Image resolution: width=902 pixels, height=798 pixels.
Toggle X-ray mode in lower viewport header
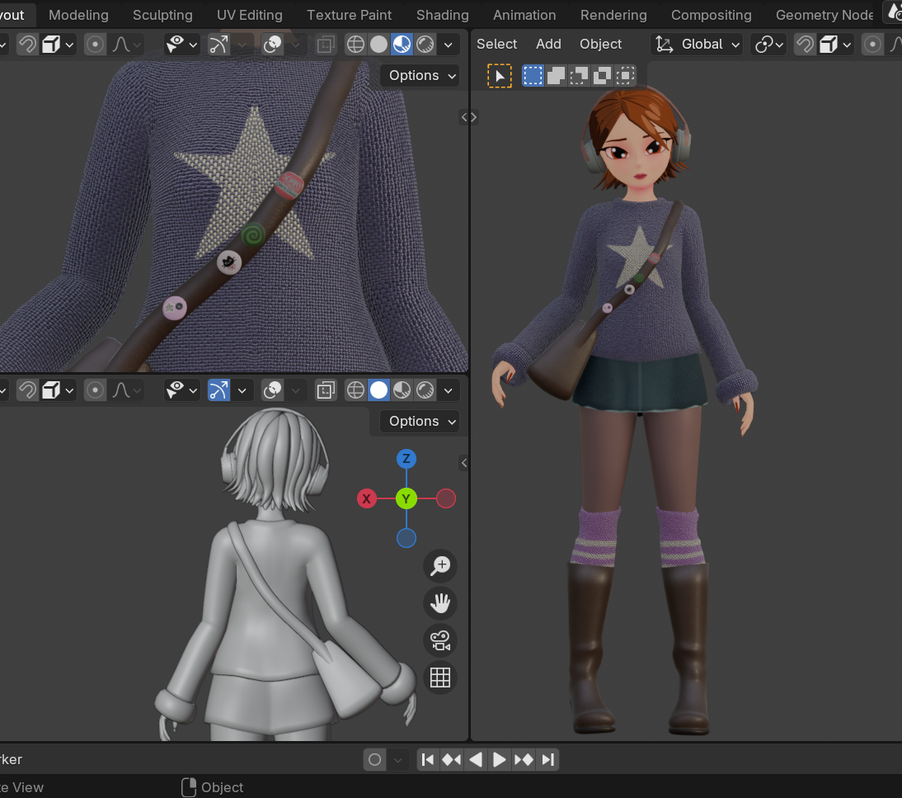pos(326,390)
